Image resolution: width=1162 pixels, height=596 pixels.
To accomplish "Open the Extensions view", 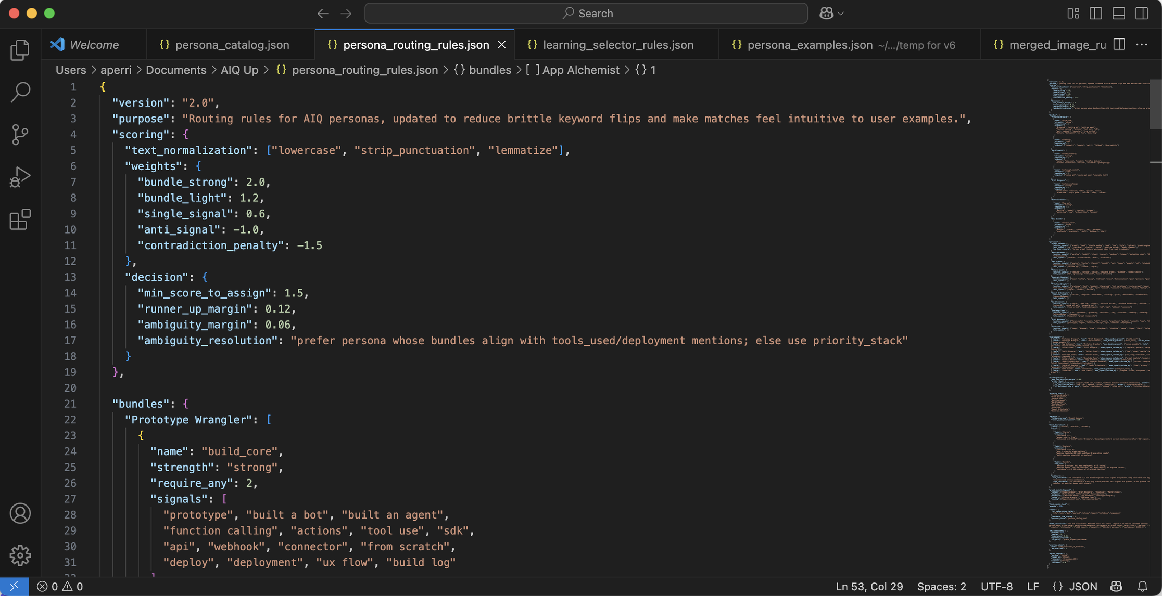I will click(20, 219).
